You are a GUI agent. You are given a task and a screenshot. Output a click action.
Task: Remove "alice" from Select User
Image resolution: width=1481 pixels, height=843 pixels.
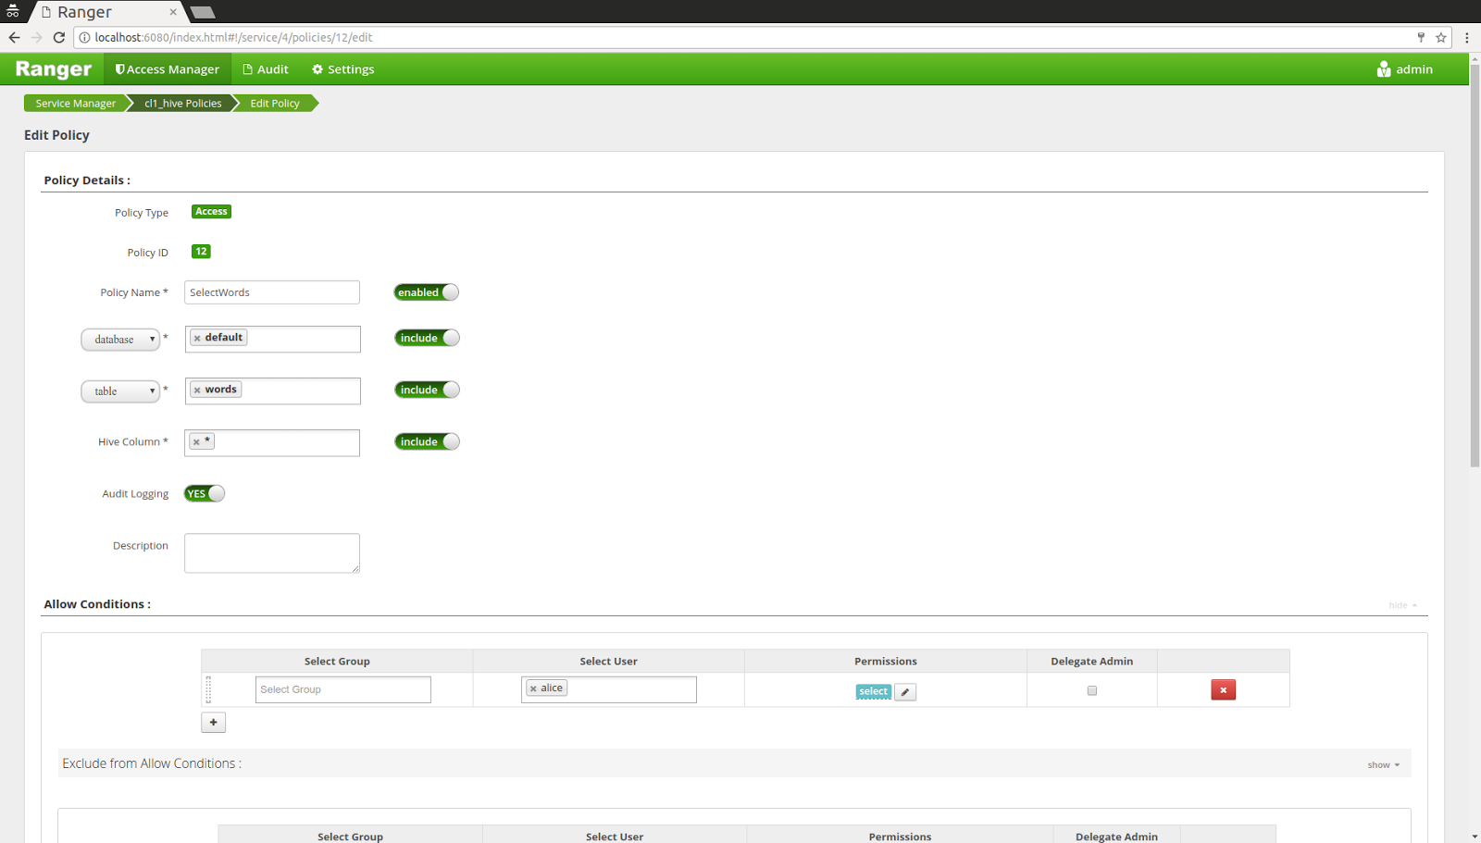(x=533, y=688)
